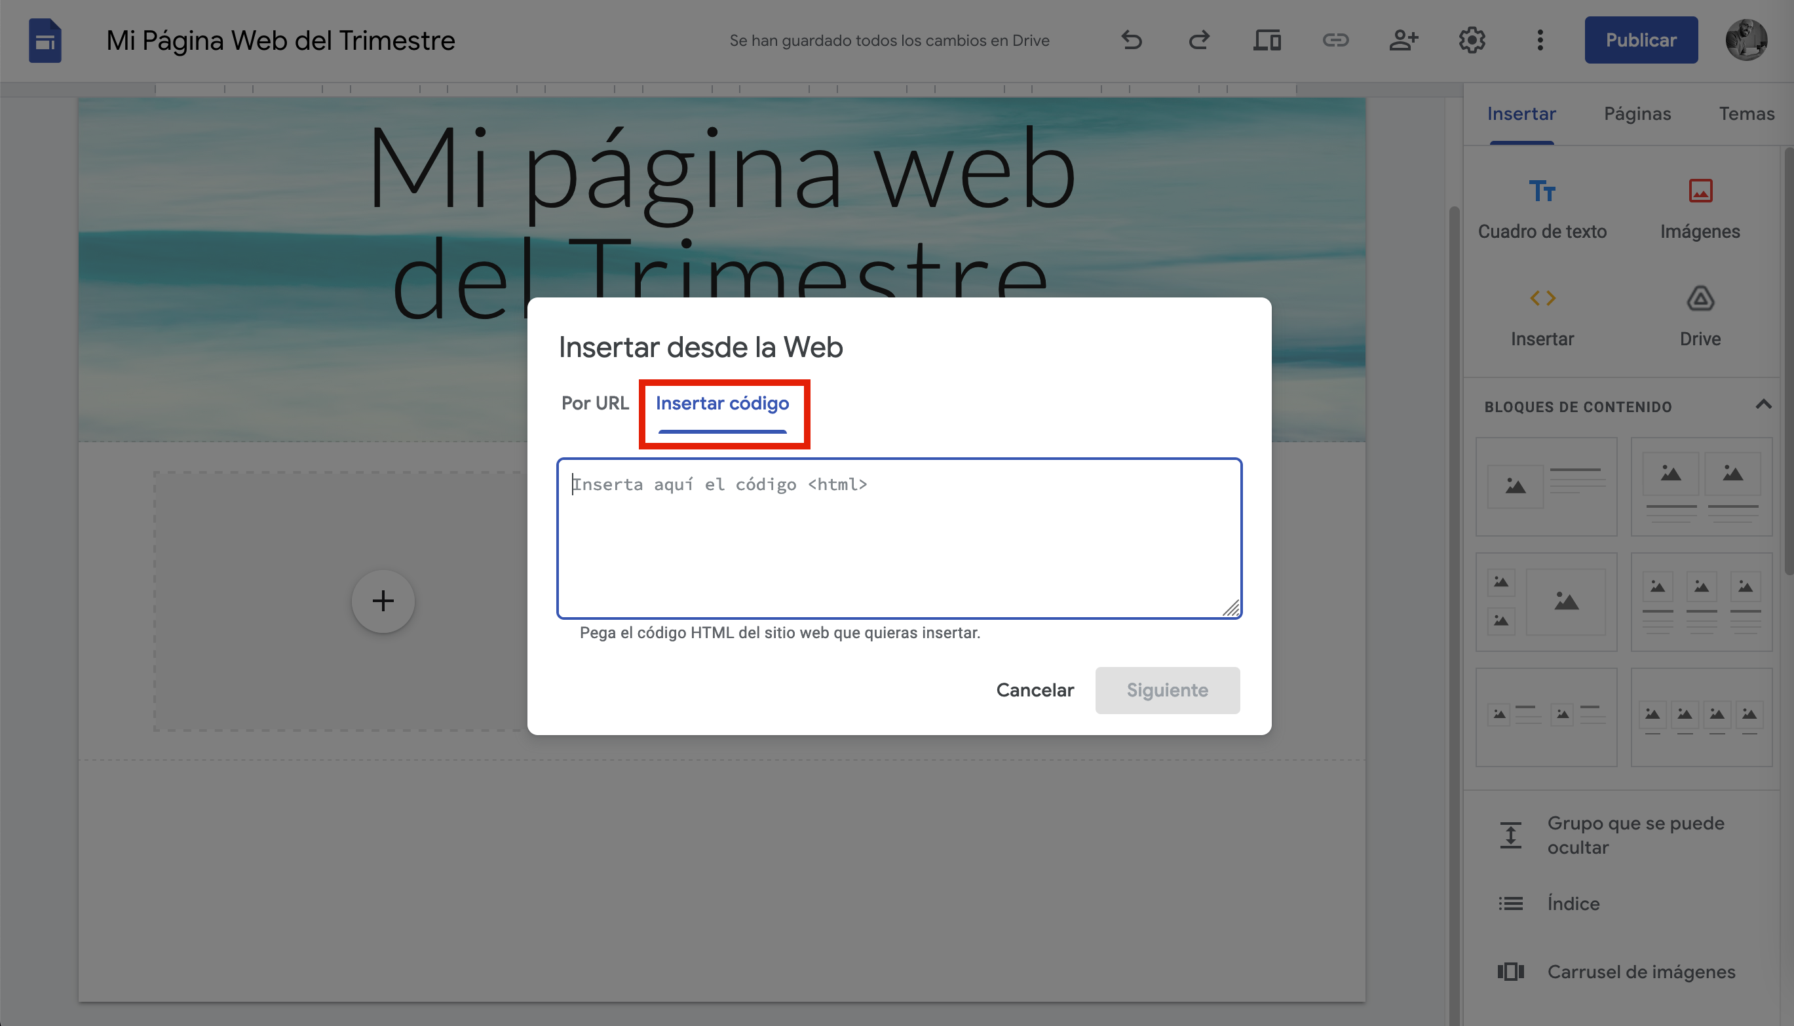The width and height of the screenshot is (1794, 1026).
Task: Add a Carrusel de imágenes
Action: coord(1641,972)
